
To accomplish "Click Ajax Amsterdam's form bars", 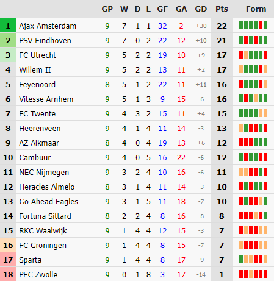I will pyautogui.click(x=253, y=26).
